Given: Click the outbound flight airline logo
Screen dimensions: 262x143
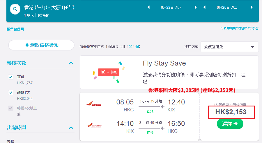Looking at the screenshot, I should [94, 104].
